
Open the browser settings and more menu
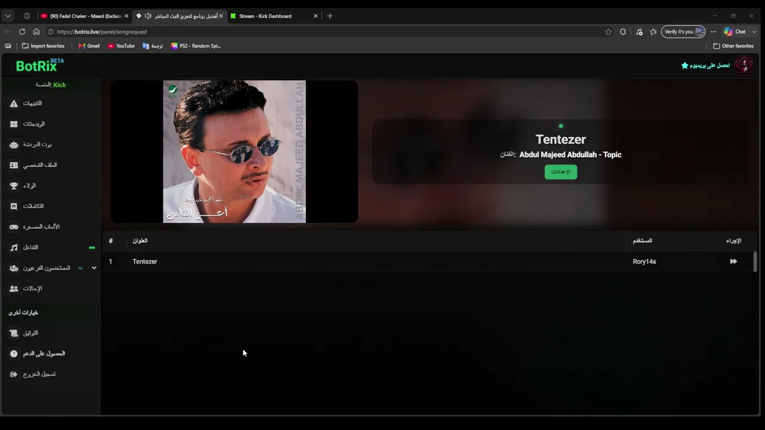pyautogui.click(x=713, y=32)
